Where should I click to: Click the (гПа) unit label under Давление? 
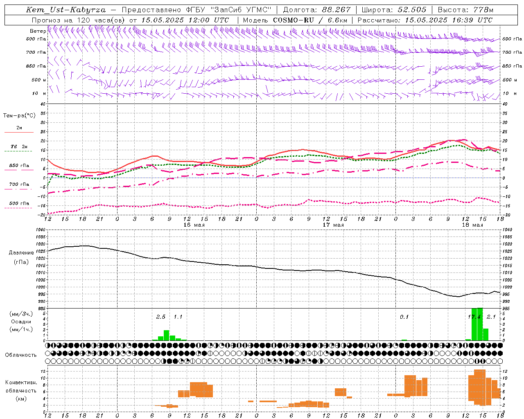click(21, 262)
